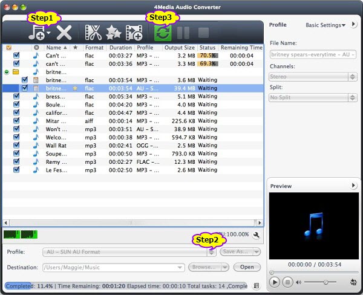The height and width of the screenshot is (295, 363).
Task: Click the star on highlighted britne row
Action: (x=75, y=88)
